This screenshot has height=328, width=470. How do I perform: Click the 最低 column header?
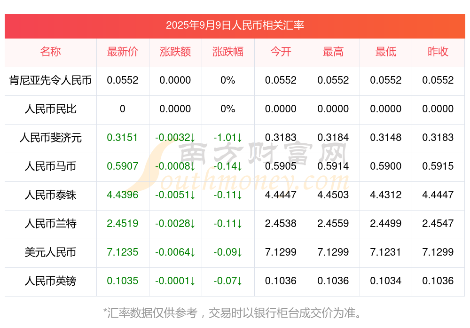tap(386, 52)
